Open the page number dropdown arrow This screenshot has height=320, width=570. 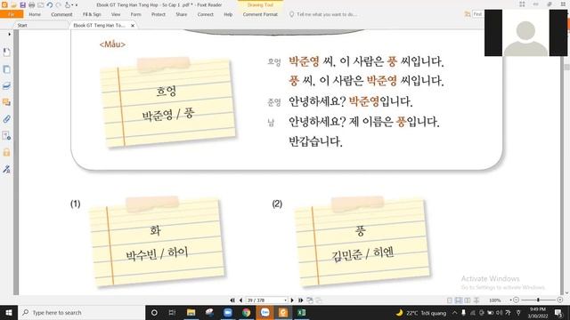coord(285,300)
